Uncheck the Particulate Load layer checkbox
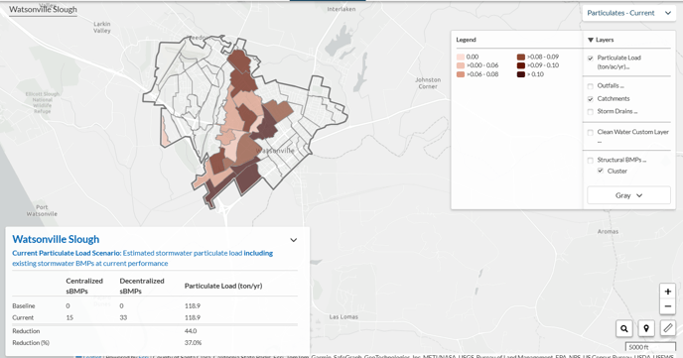 click(591, 58)
